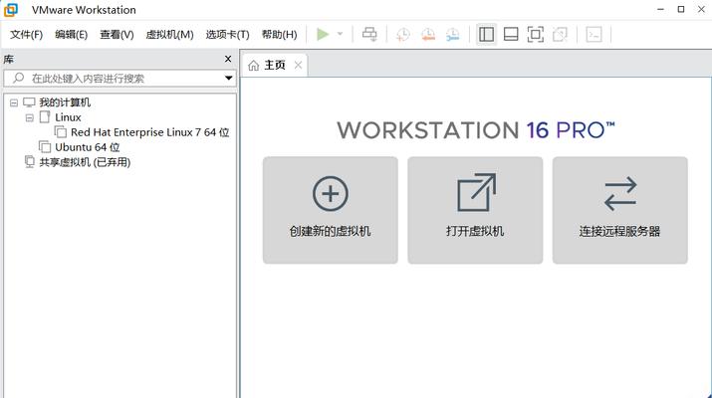The image size is (712, 398).
Task: Collapse the Linux folder node
Action: click(30, 118)
